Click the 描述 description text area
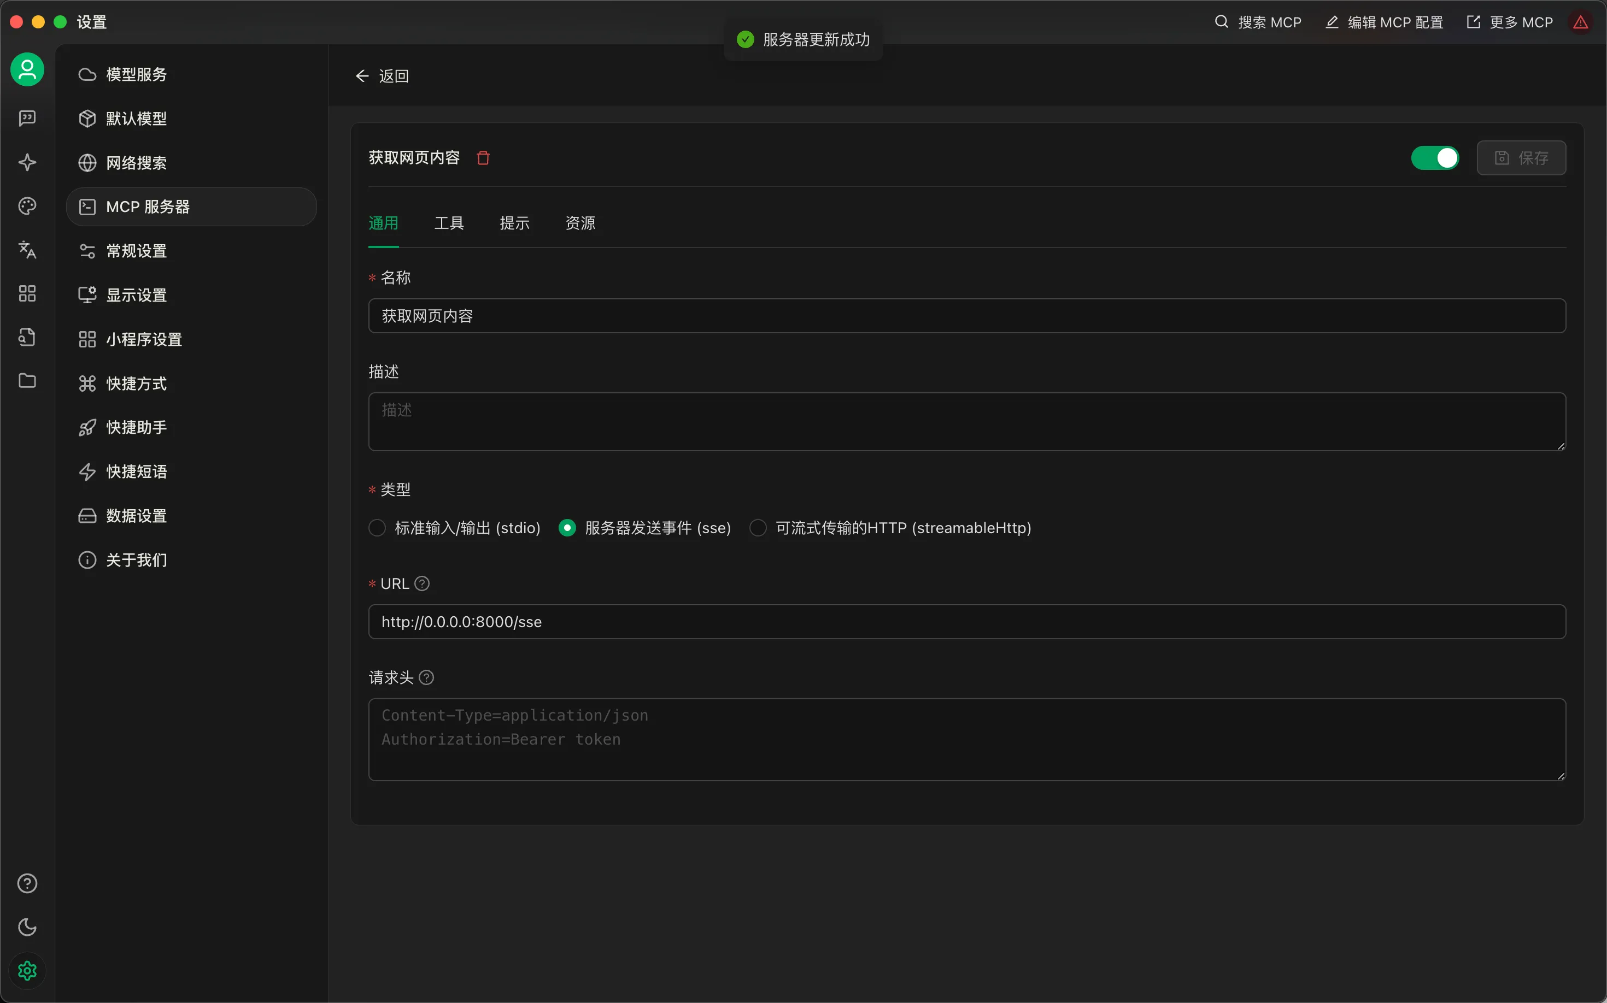Image resolution: width=1607 pixels, height=1003 pixels. (966, 422)
